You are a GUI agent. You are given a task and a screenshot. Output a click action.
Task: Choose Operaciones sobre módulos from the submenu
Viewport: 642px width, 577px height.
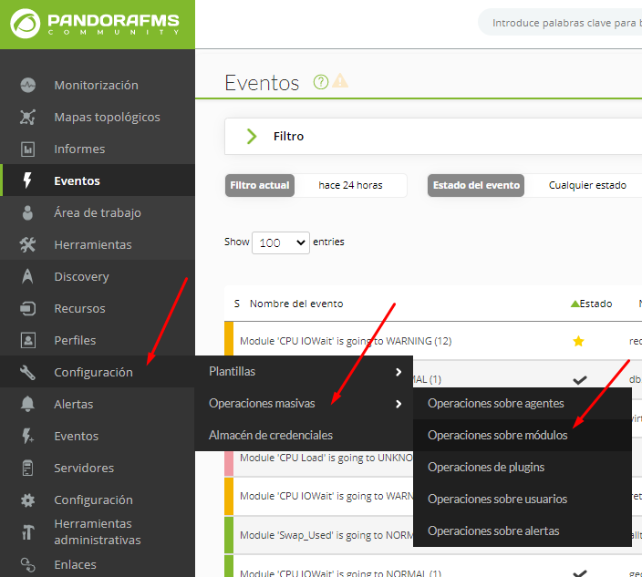tap(497, 436)
